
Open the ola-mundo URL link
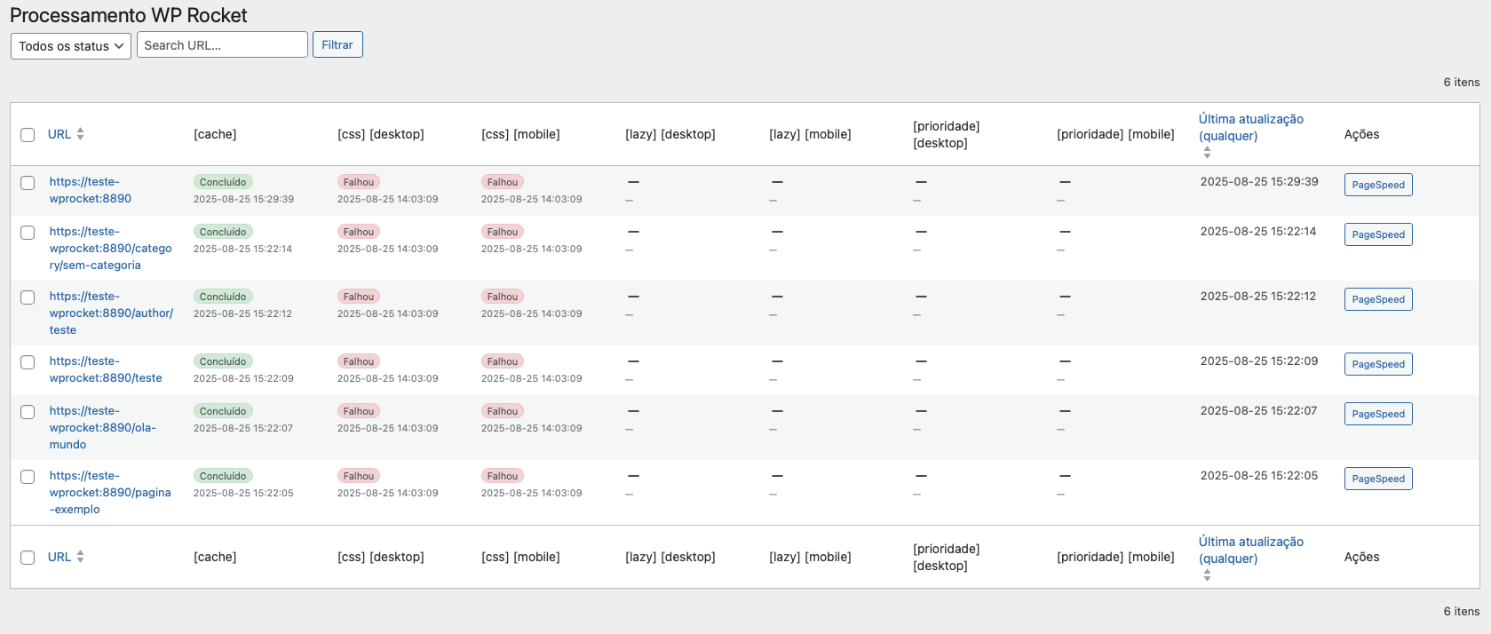pyautogui.click(x=102, y=427)
